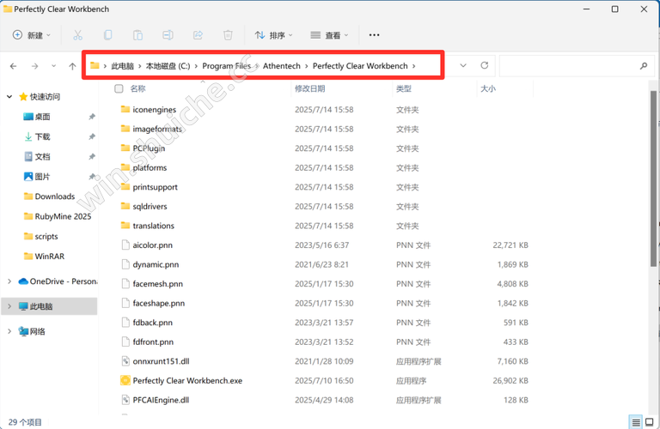Select the iconengines folder icon
Image resolution: width=660 pixels, height=429 pixels.
point(125,109)
